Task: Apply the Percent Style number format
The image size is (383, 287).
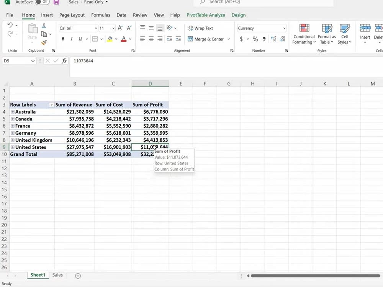Action: 255,39
